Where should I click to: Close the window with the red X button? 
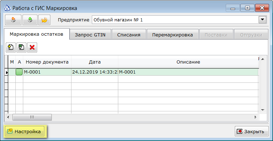pos(262,8)
